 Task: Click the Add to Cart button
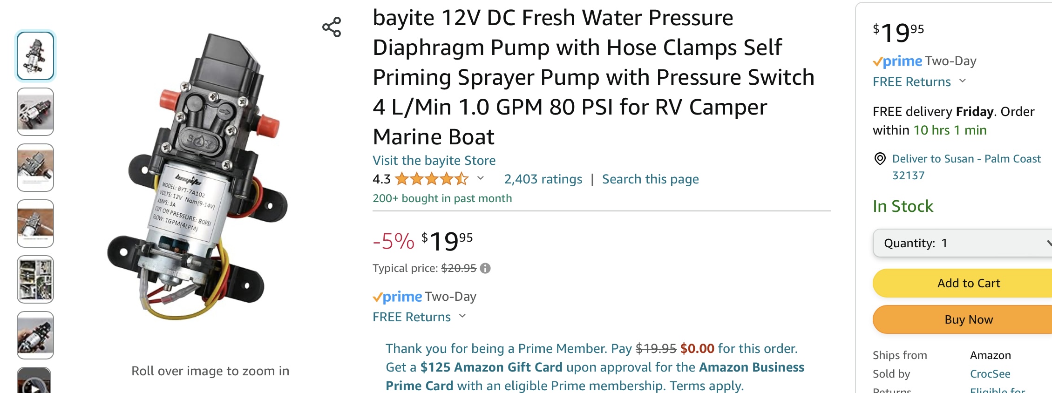pos(969,283)
